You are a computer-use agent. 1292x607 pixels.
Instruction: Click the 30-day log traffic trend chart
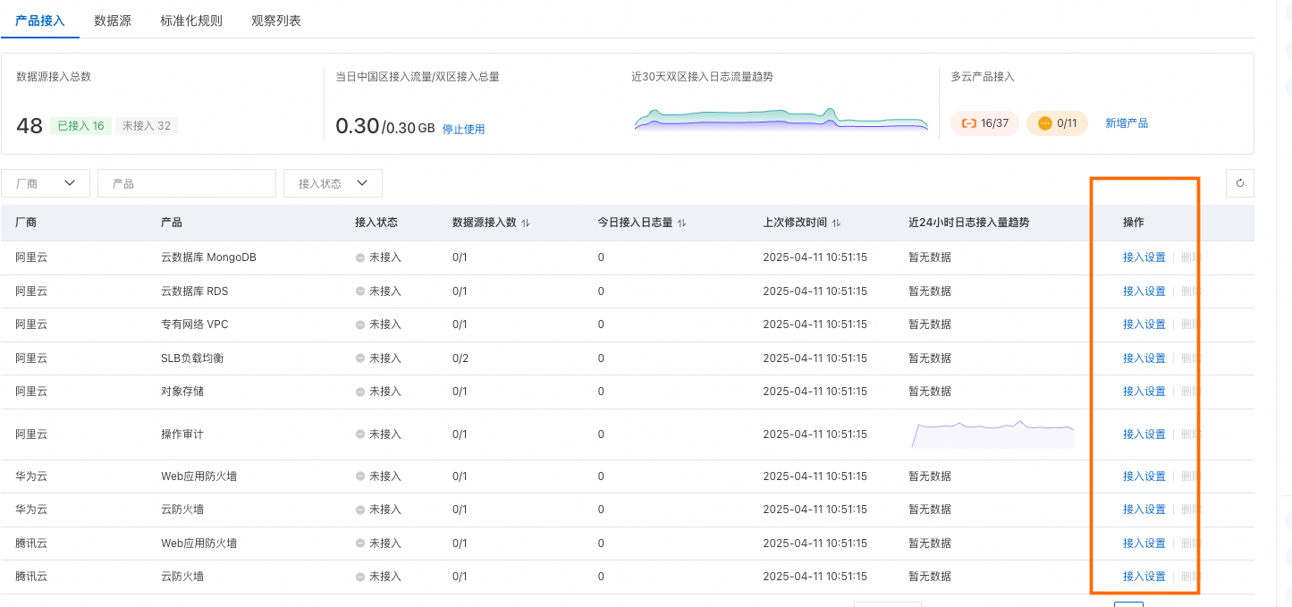(781, 118)
